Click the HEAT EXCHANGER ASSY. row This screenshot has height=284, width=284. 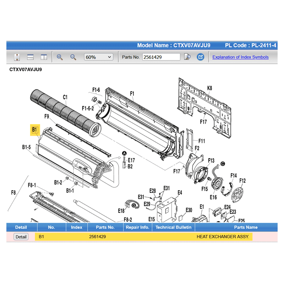[223, 237]
